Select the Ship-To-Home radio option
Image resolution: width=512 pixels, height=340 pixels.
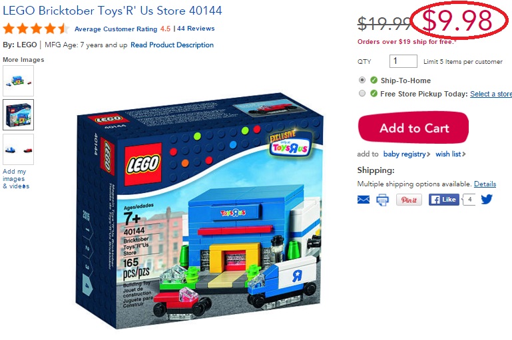[362, 80]
